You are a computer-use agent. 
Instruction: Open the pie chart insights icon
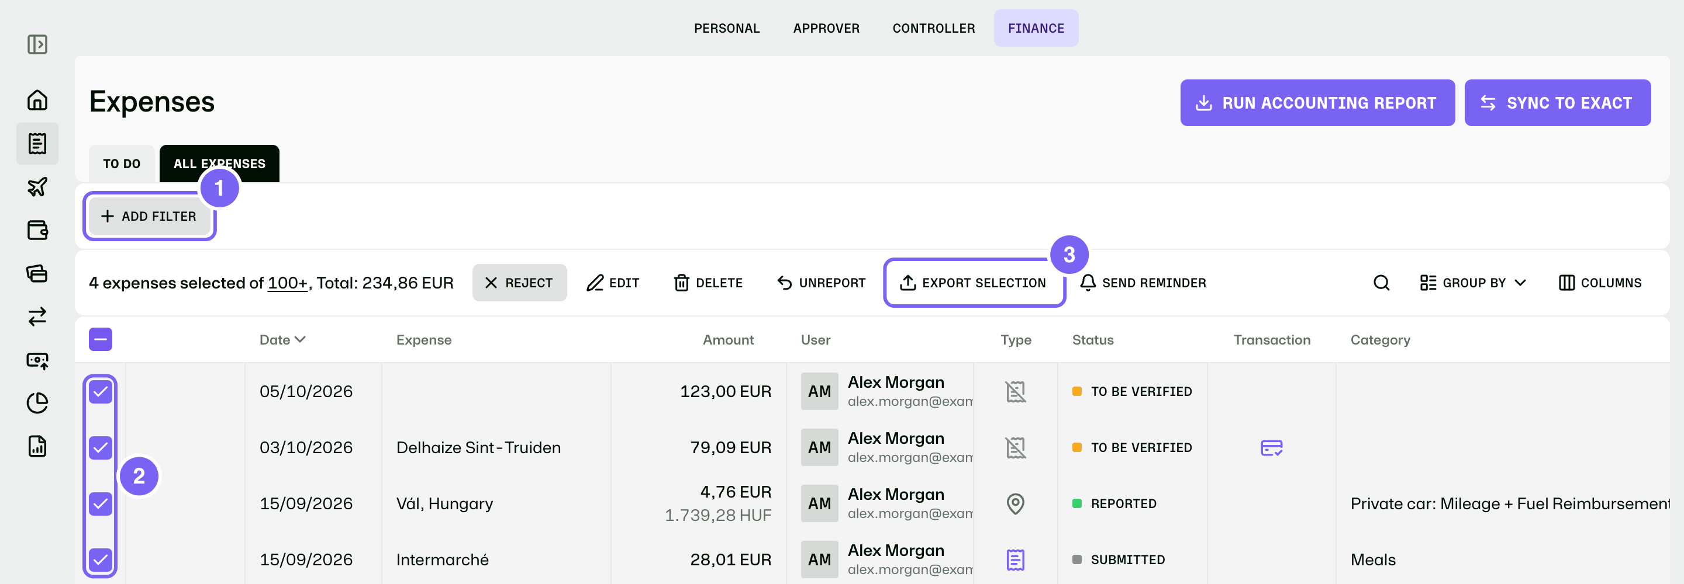(37, 403)
